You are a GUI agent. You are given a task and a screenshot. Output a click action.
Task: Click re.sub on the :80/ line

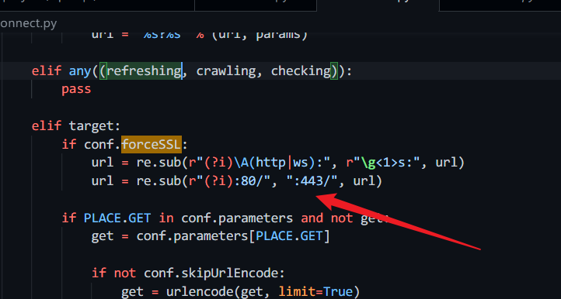159,181
